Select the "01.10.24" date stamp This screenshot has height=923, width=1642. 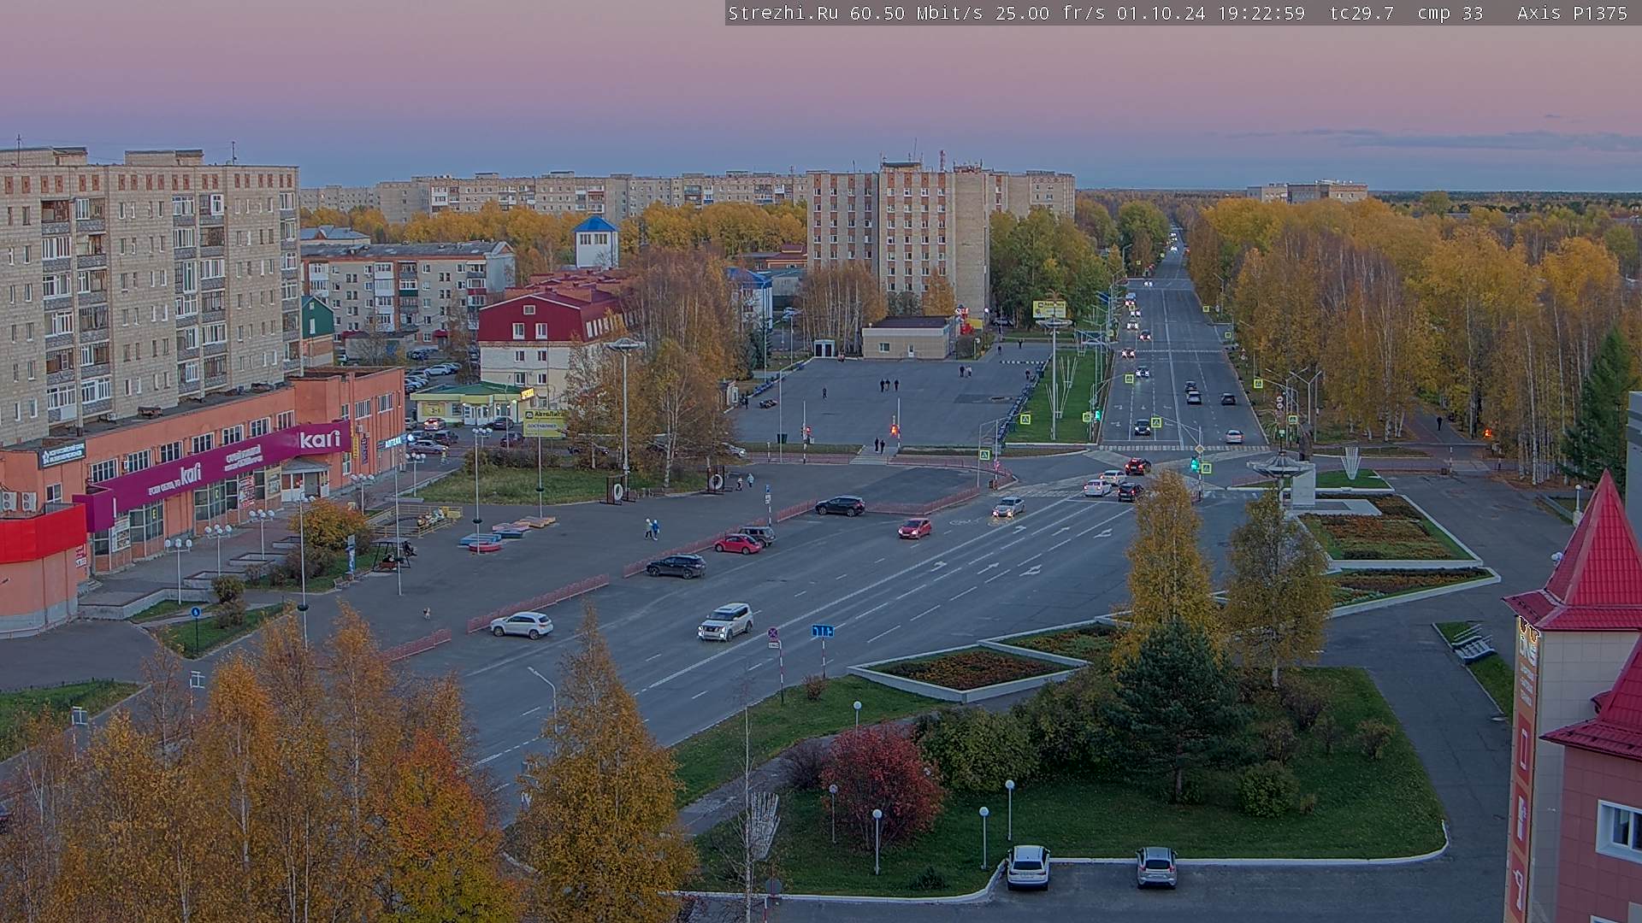point(1161,13)
